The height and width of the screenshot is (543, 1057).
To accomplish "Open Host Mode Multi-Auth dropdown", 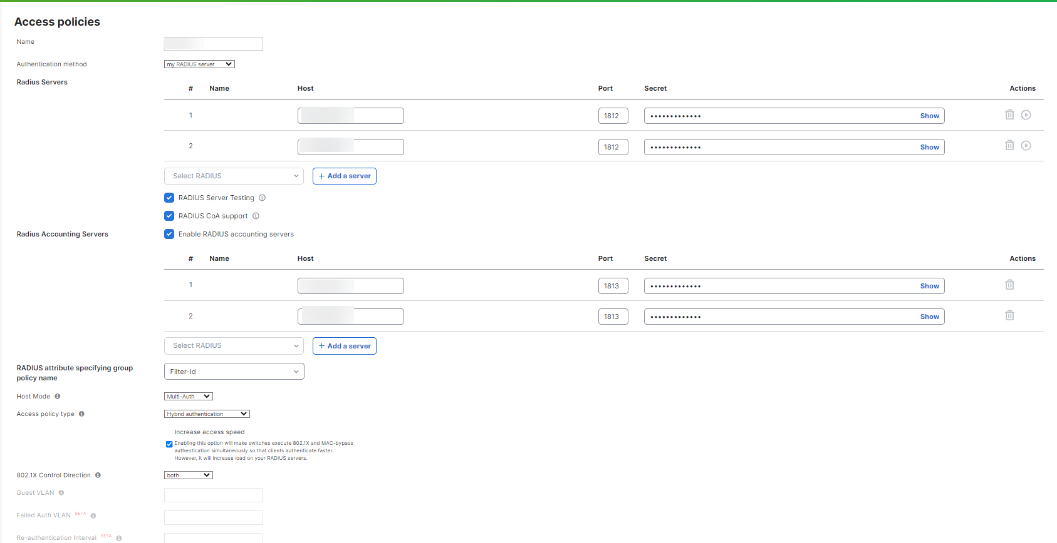I will (189, 396).
